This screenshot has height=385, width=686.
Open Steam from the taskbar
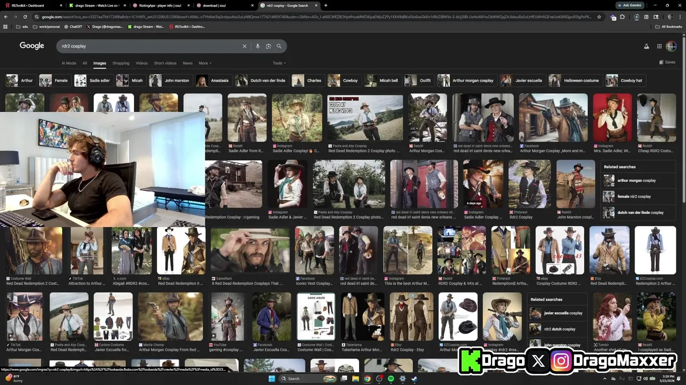(414, 379)
